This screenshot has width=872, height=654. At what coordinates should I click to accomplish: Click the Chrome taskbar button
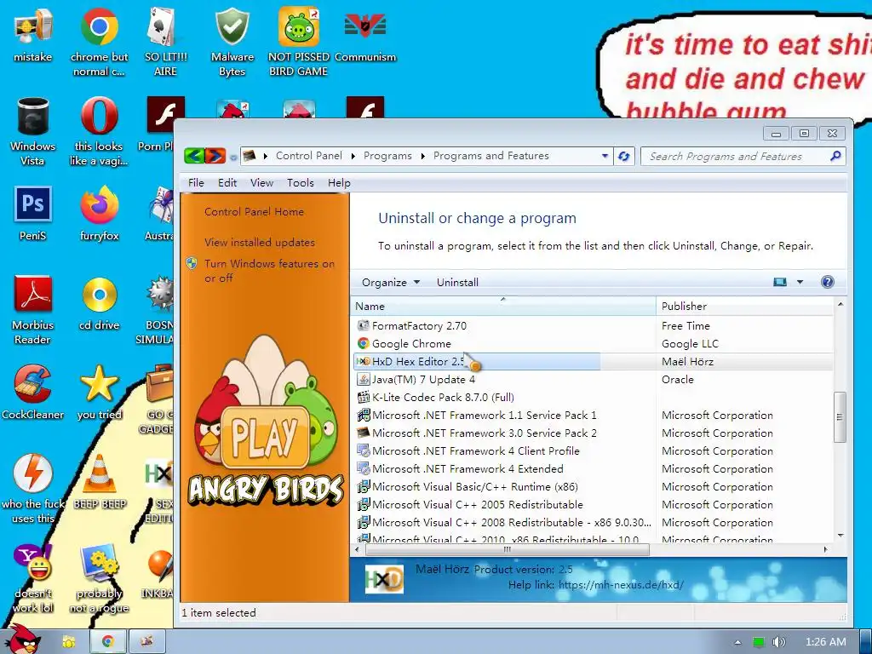point(108,641)
